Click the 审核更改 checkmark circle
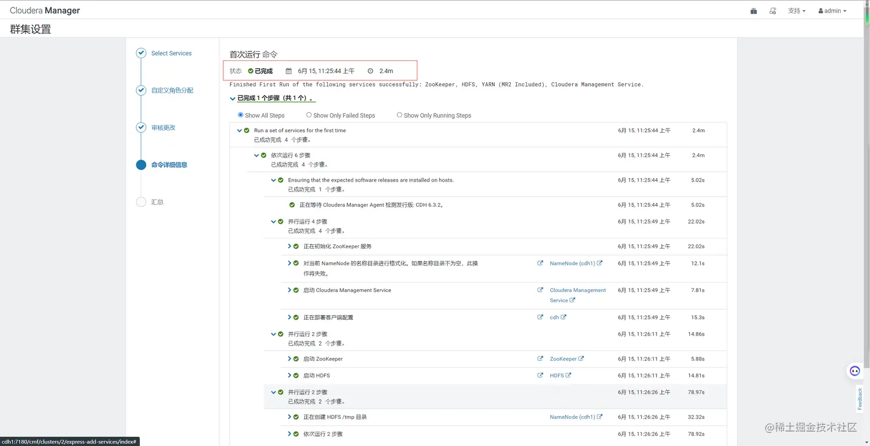Image resolution: width=870 pixels, height=446 pixels. pos(141,128)
